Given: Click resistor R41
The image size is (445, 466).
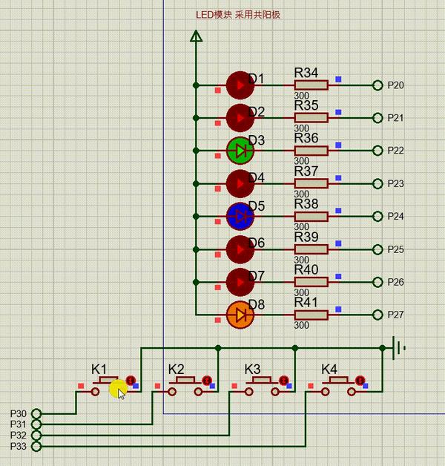Looking at the screenshot, I should 311,315.
